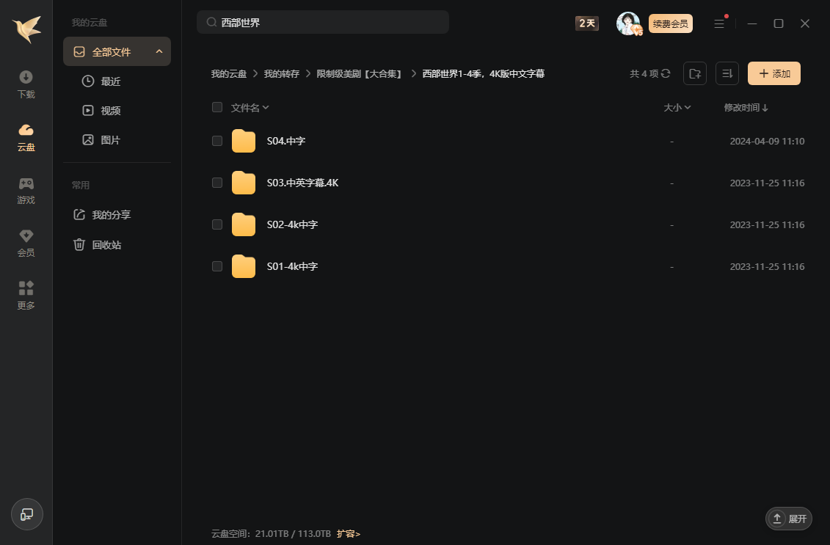Click the new folder icon in toolbar
The image size is (830, 545).
pos(694,73)
